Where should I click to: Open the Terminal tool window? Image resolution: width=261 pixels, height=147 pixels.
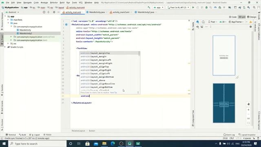click(x=11, y=135)
